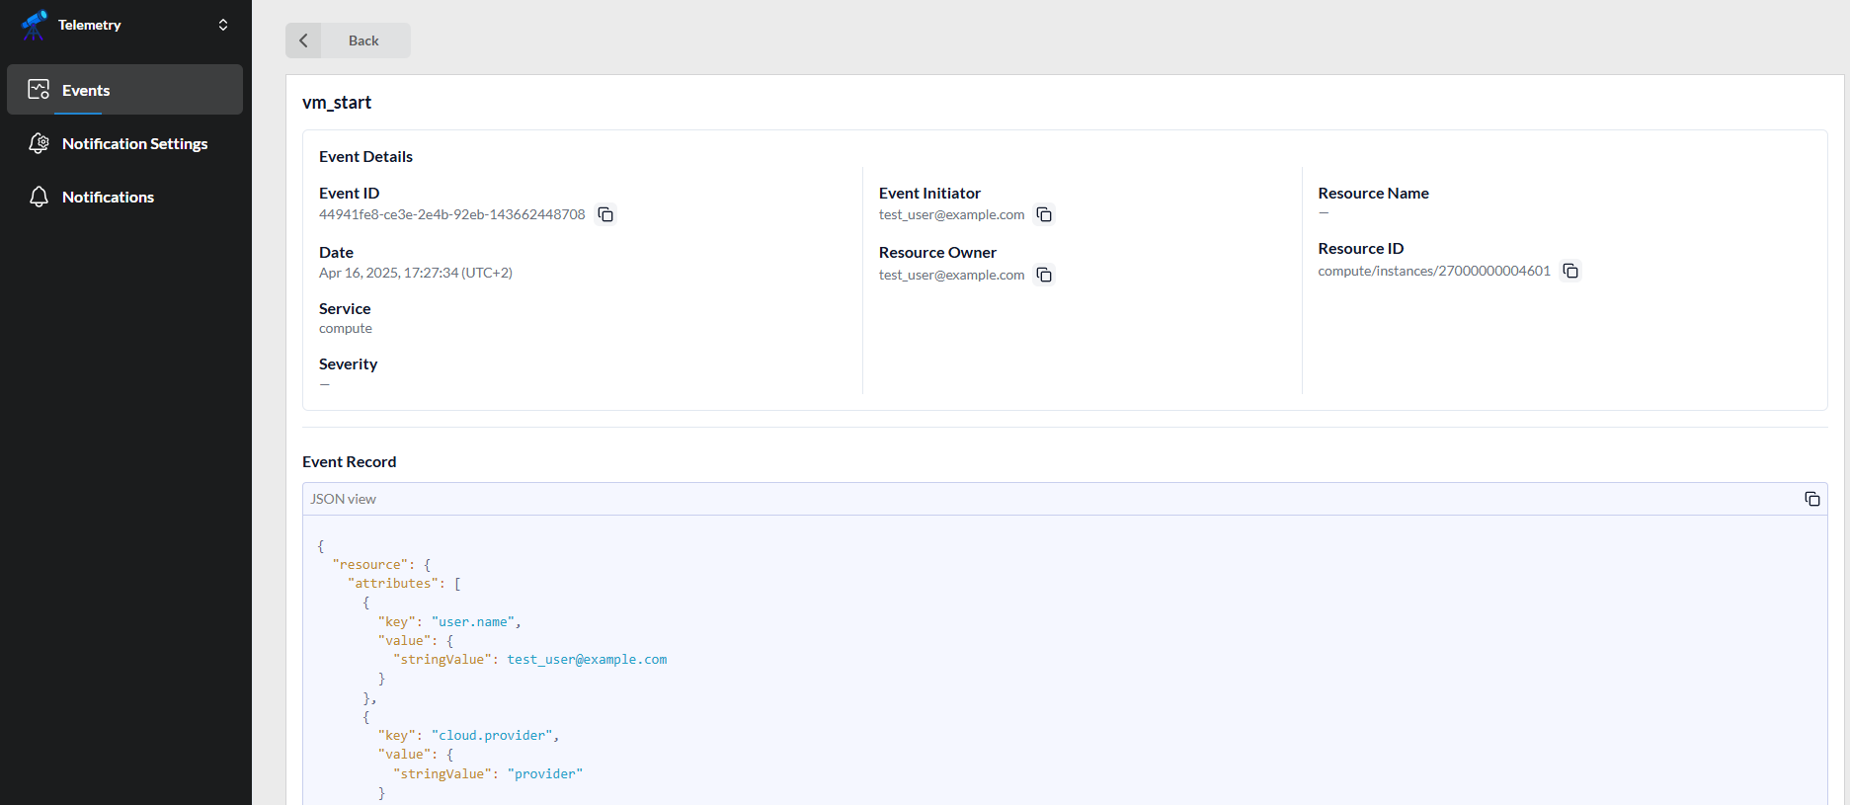Click the Events sidebar icon
Screen dimensions: 1850x805
click(x=39, y=90)
